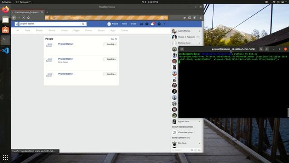289x163 pixels.
Task: Select Terminal icon in the dock
Action: click(5, 40)
